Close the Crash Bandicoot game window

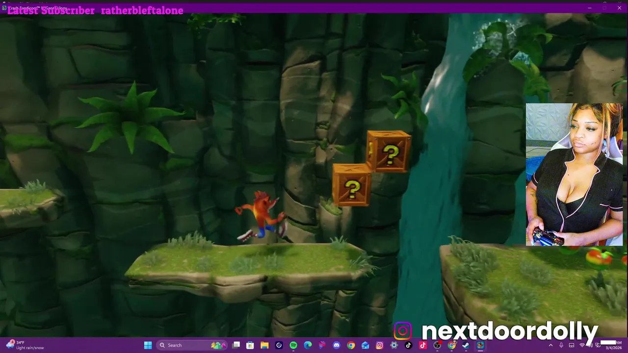(x=619, y=8)
